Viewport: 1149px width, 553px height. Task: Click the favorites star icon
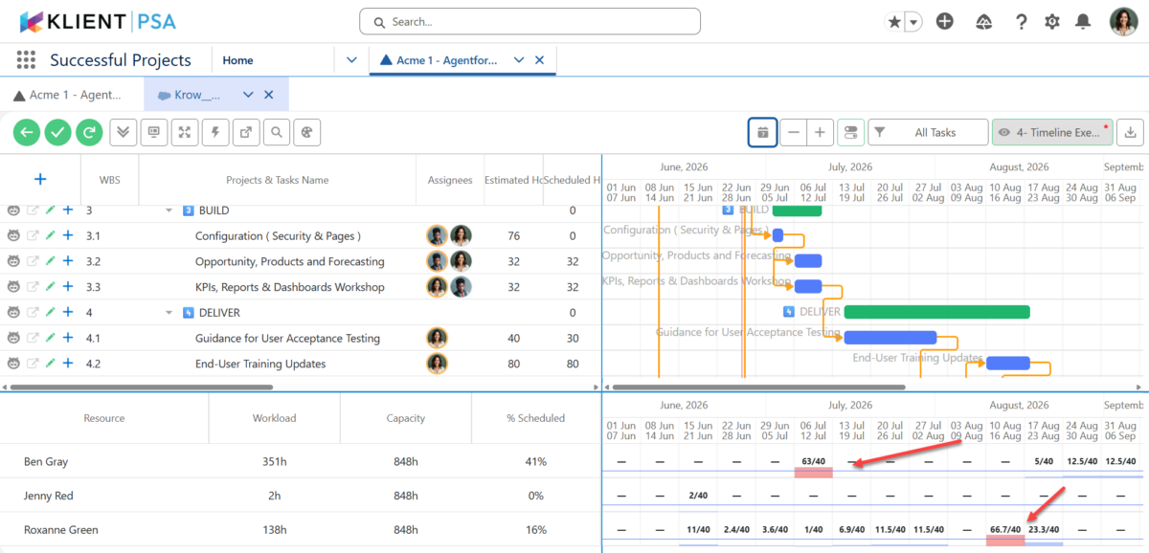[894, 21]
